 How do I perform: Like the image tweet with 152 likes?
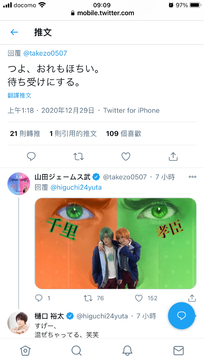click(x=139, y=298)
